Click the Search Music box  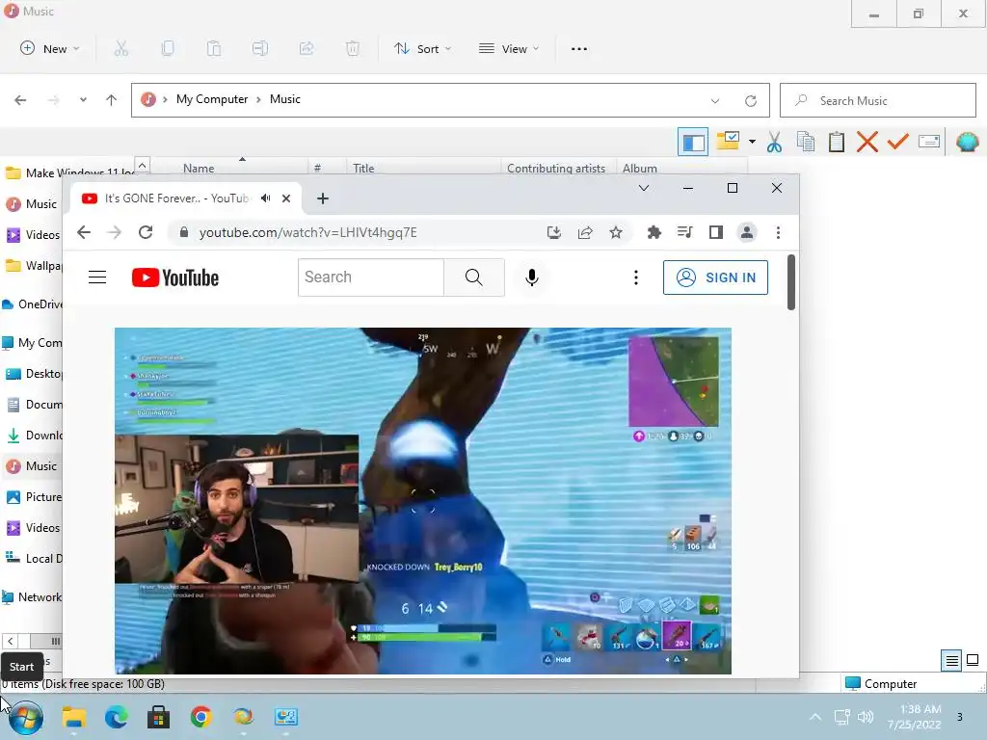(x=877, y=100)
